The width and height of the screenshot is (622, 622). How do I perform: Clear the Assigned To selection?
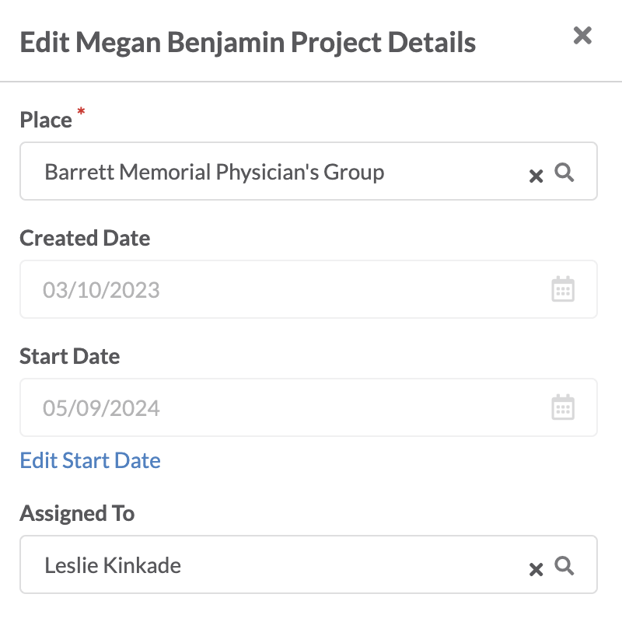point(536,569)
